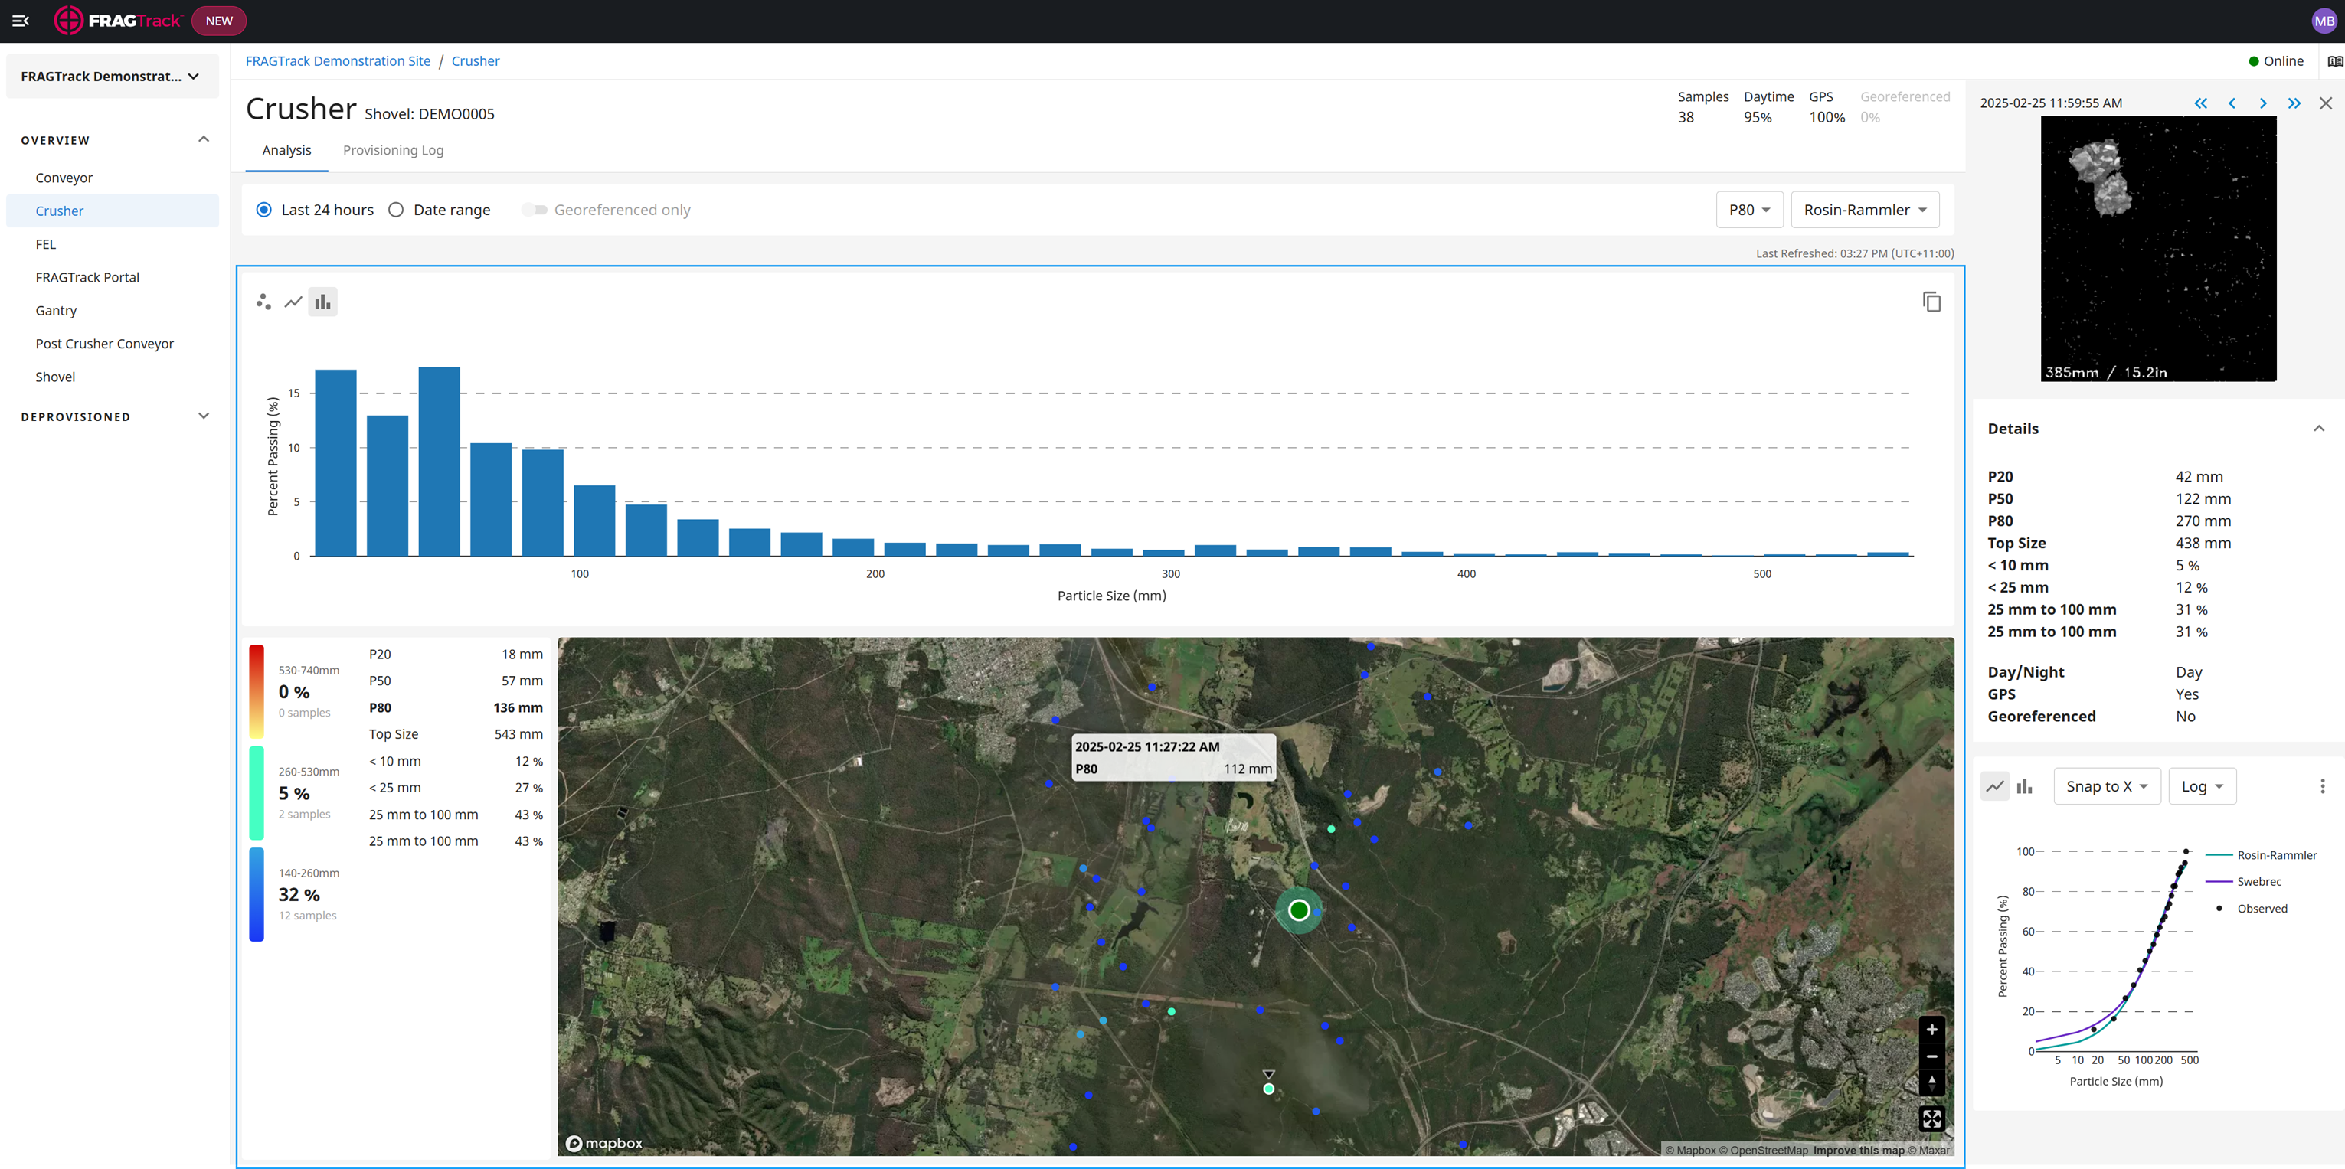2345x1169 pixels.
Task: Select Conveyor in sidebar
Action: pyautogui.click(x=112, y=178)
